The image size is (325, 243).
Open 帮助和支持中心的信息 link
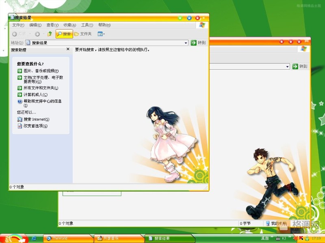(x=43, y=103)
